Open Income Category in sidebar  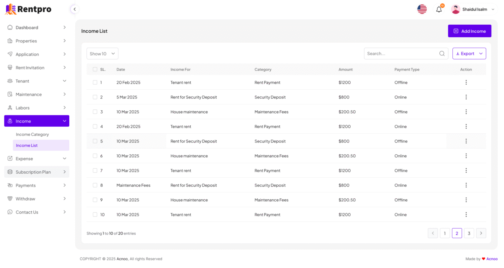click(32, 135)
